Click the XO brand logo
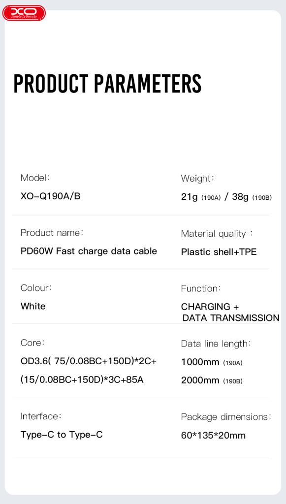The image size is (286, 504). pos(24,13)
